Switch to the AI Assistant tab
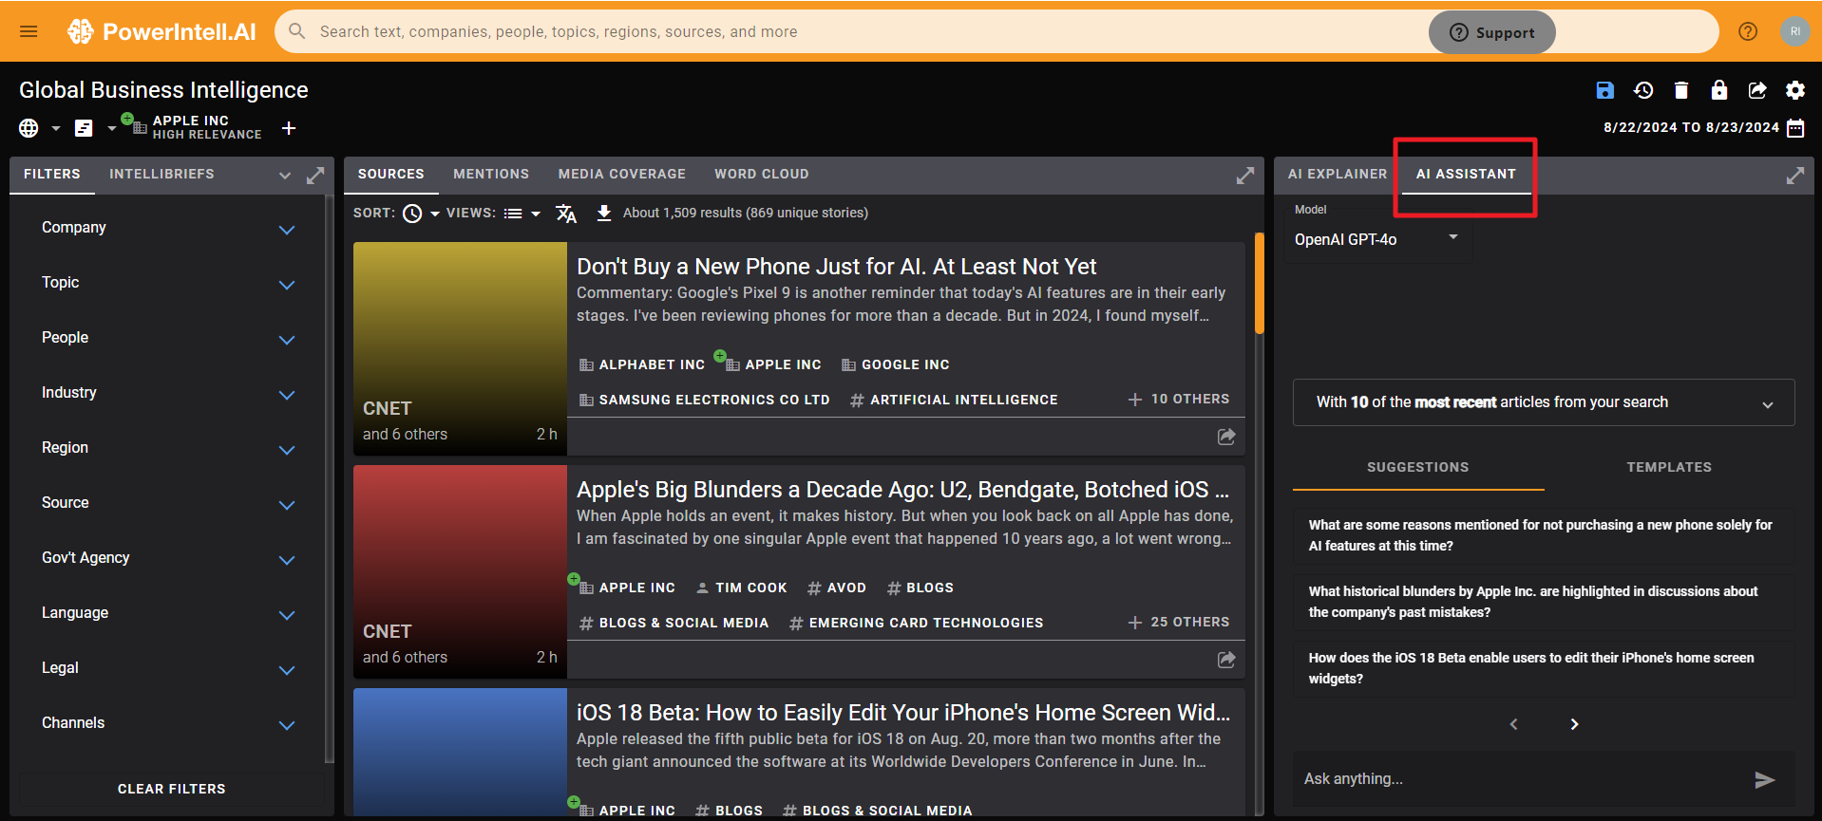 1466,175
